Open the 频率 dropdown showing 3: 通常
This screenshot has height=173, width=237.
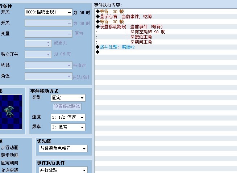(68, 127)
